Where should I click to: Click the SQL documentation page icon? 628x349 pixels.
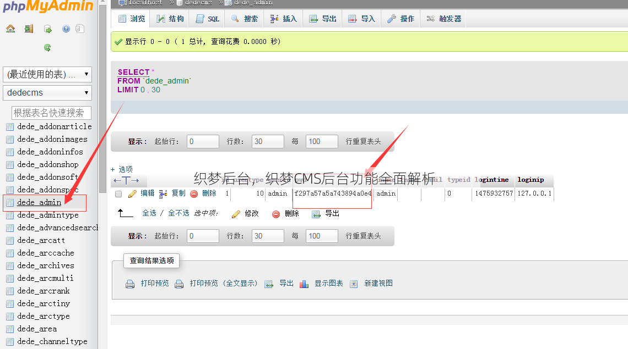[80, 29]
